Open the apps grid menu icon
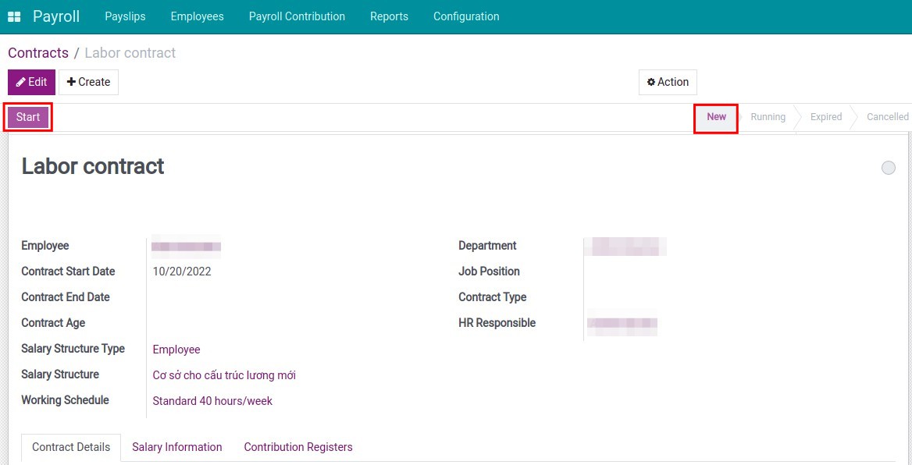The image size is (912, 465). click(14, 16)
